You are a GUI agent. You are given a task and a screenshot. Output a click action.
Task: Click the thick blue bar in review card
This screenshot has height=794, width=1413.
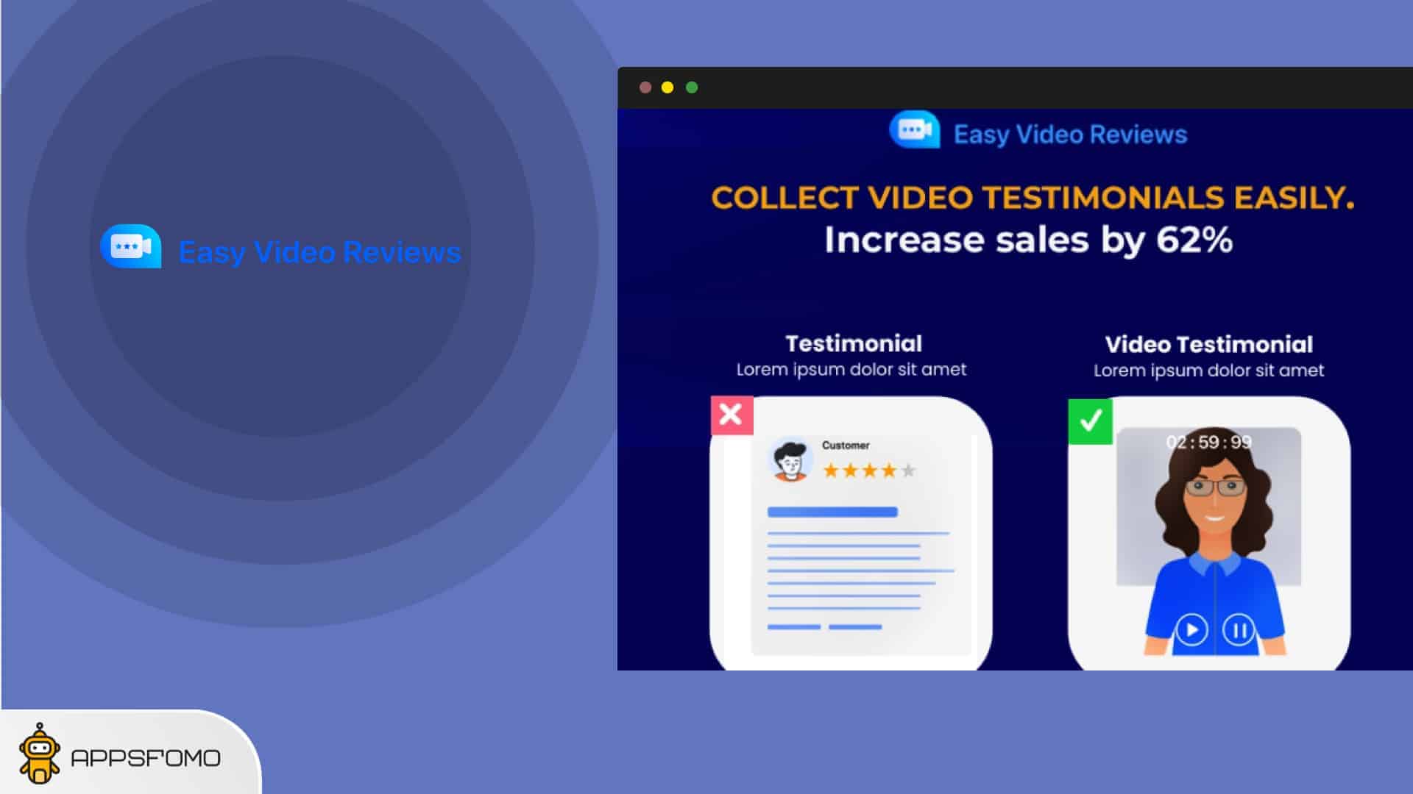click(x=832, y=512)
